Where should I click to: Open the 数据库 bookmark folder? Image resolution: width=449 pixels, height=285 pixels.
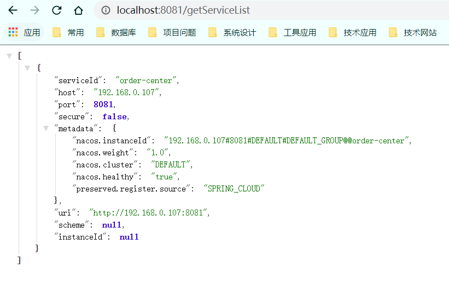point(116,32)
